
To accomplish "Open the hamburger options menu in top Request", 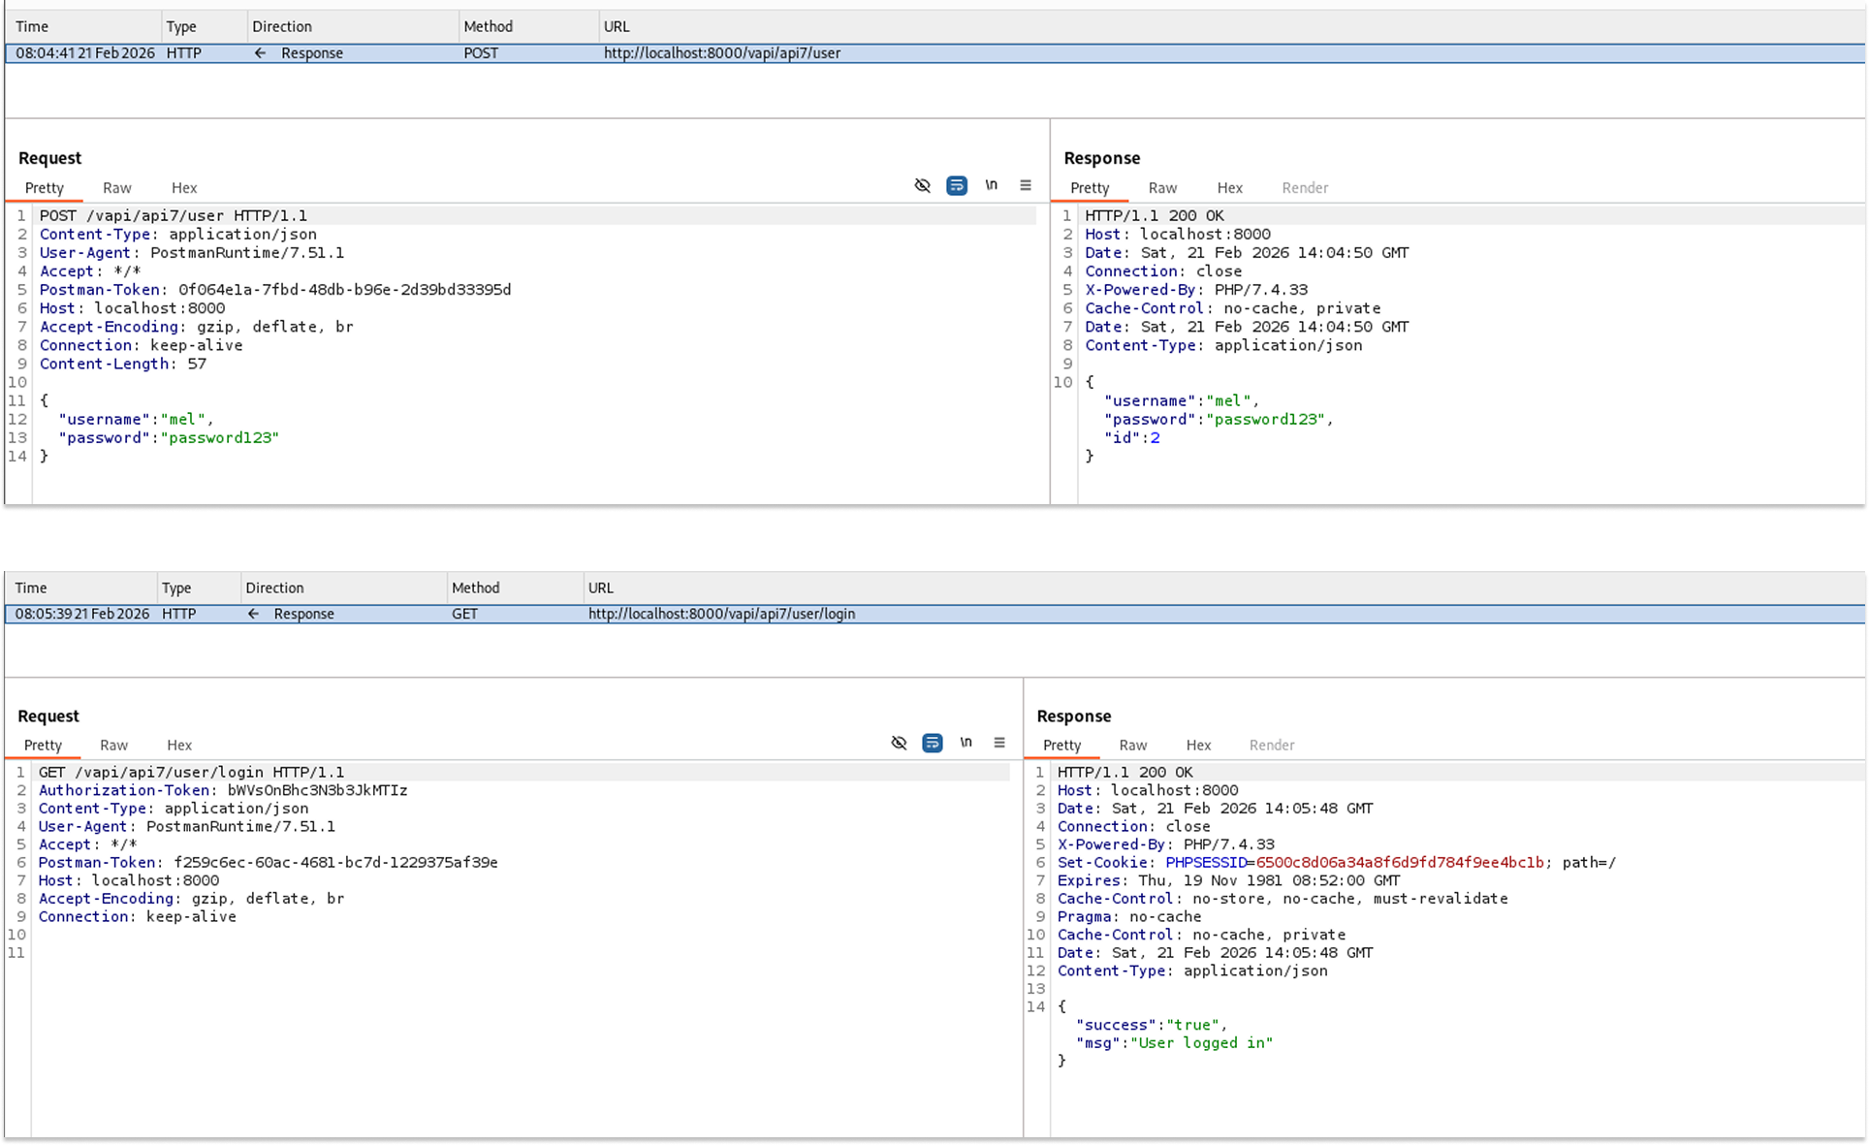I will [1025, 185].
